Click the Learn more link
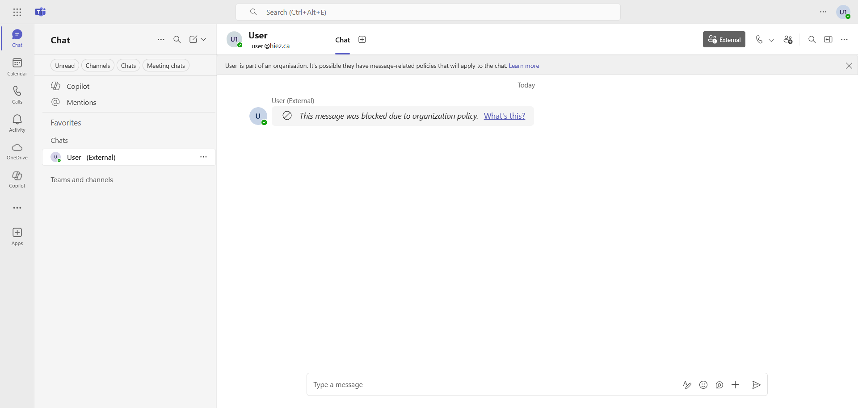This screenshot has height=408, width=858. point(524,66)
